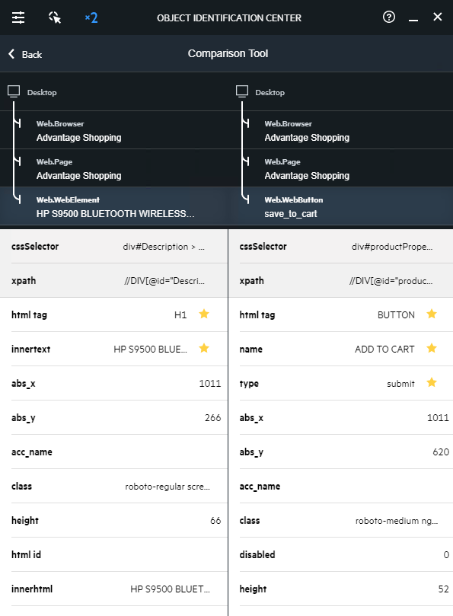Image resolution: width=453 pixels, height=616 pixels.
Task: Select the Web.WebElement HP S9500 node
Action: 114,206
